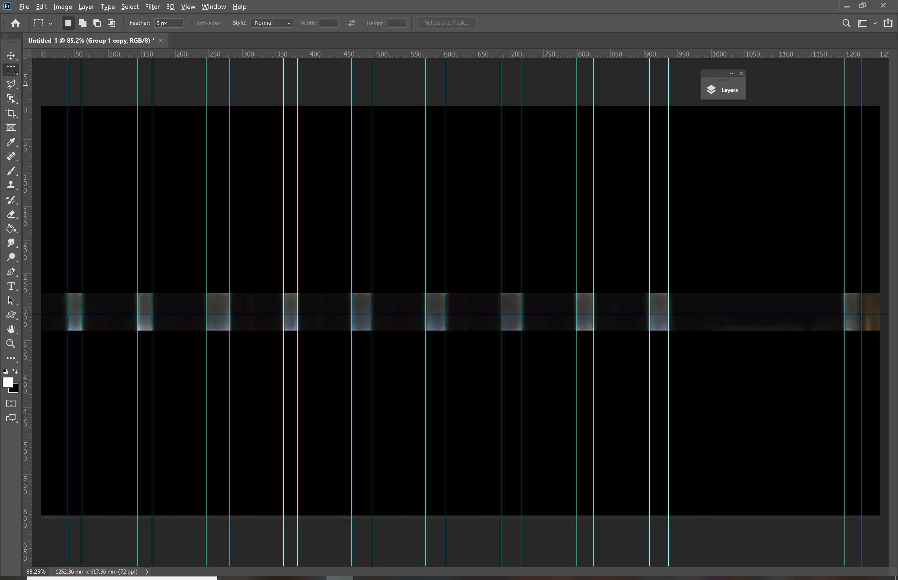The height and width of the screenshot is (580, 898).
Task: Open the Window menu
Action: 214,6
